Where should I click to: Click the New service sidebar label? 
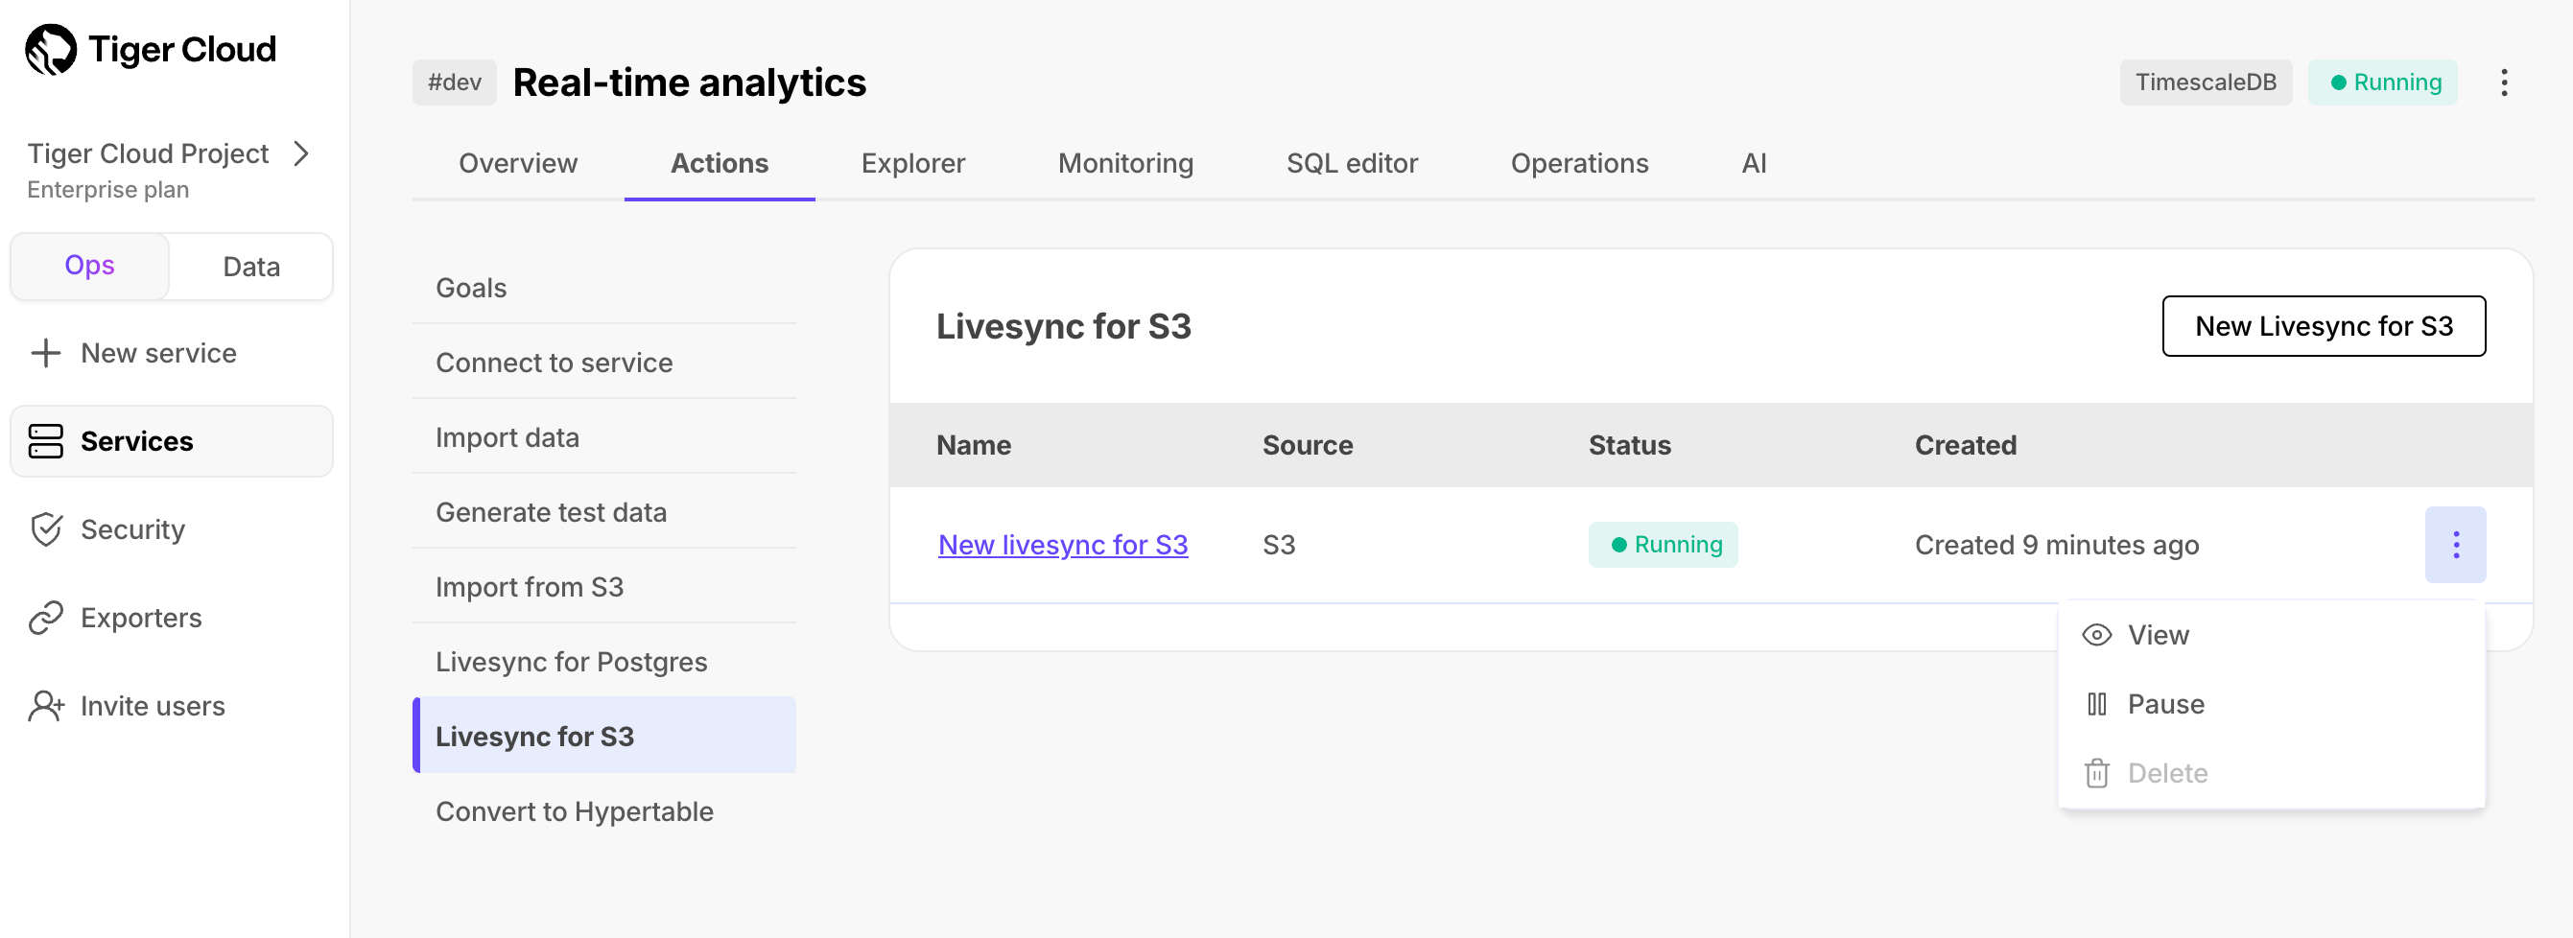[x=159, y=353]
